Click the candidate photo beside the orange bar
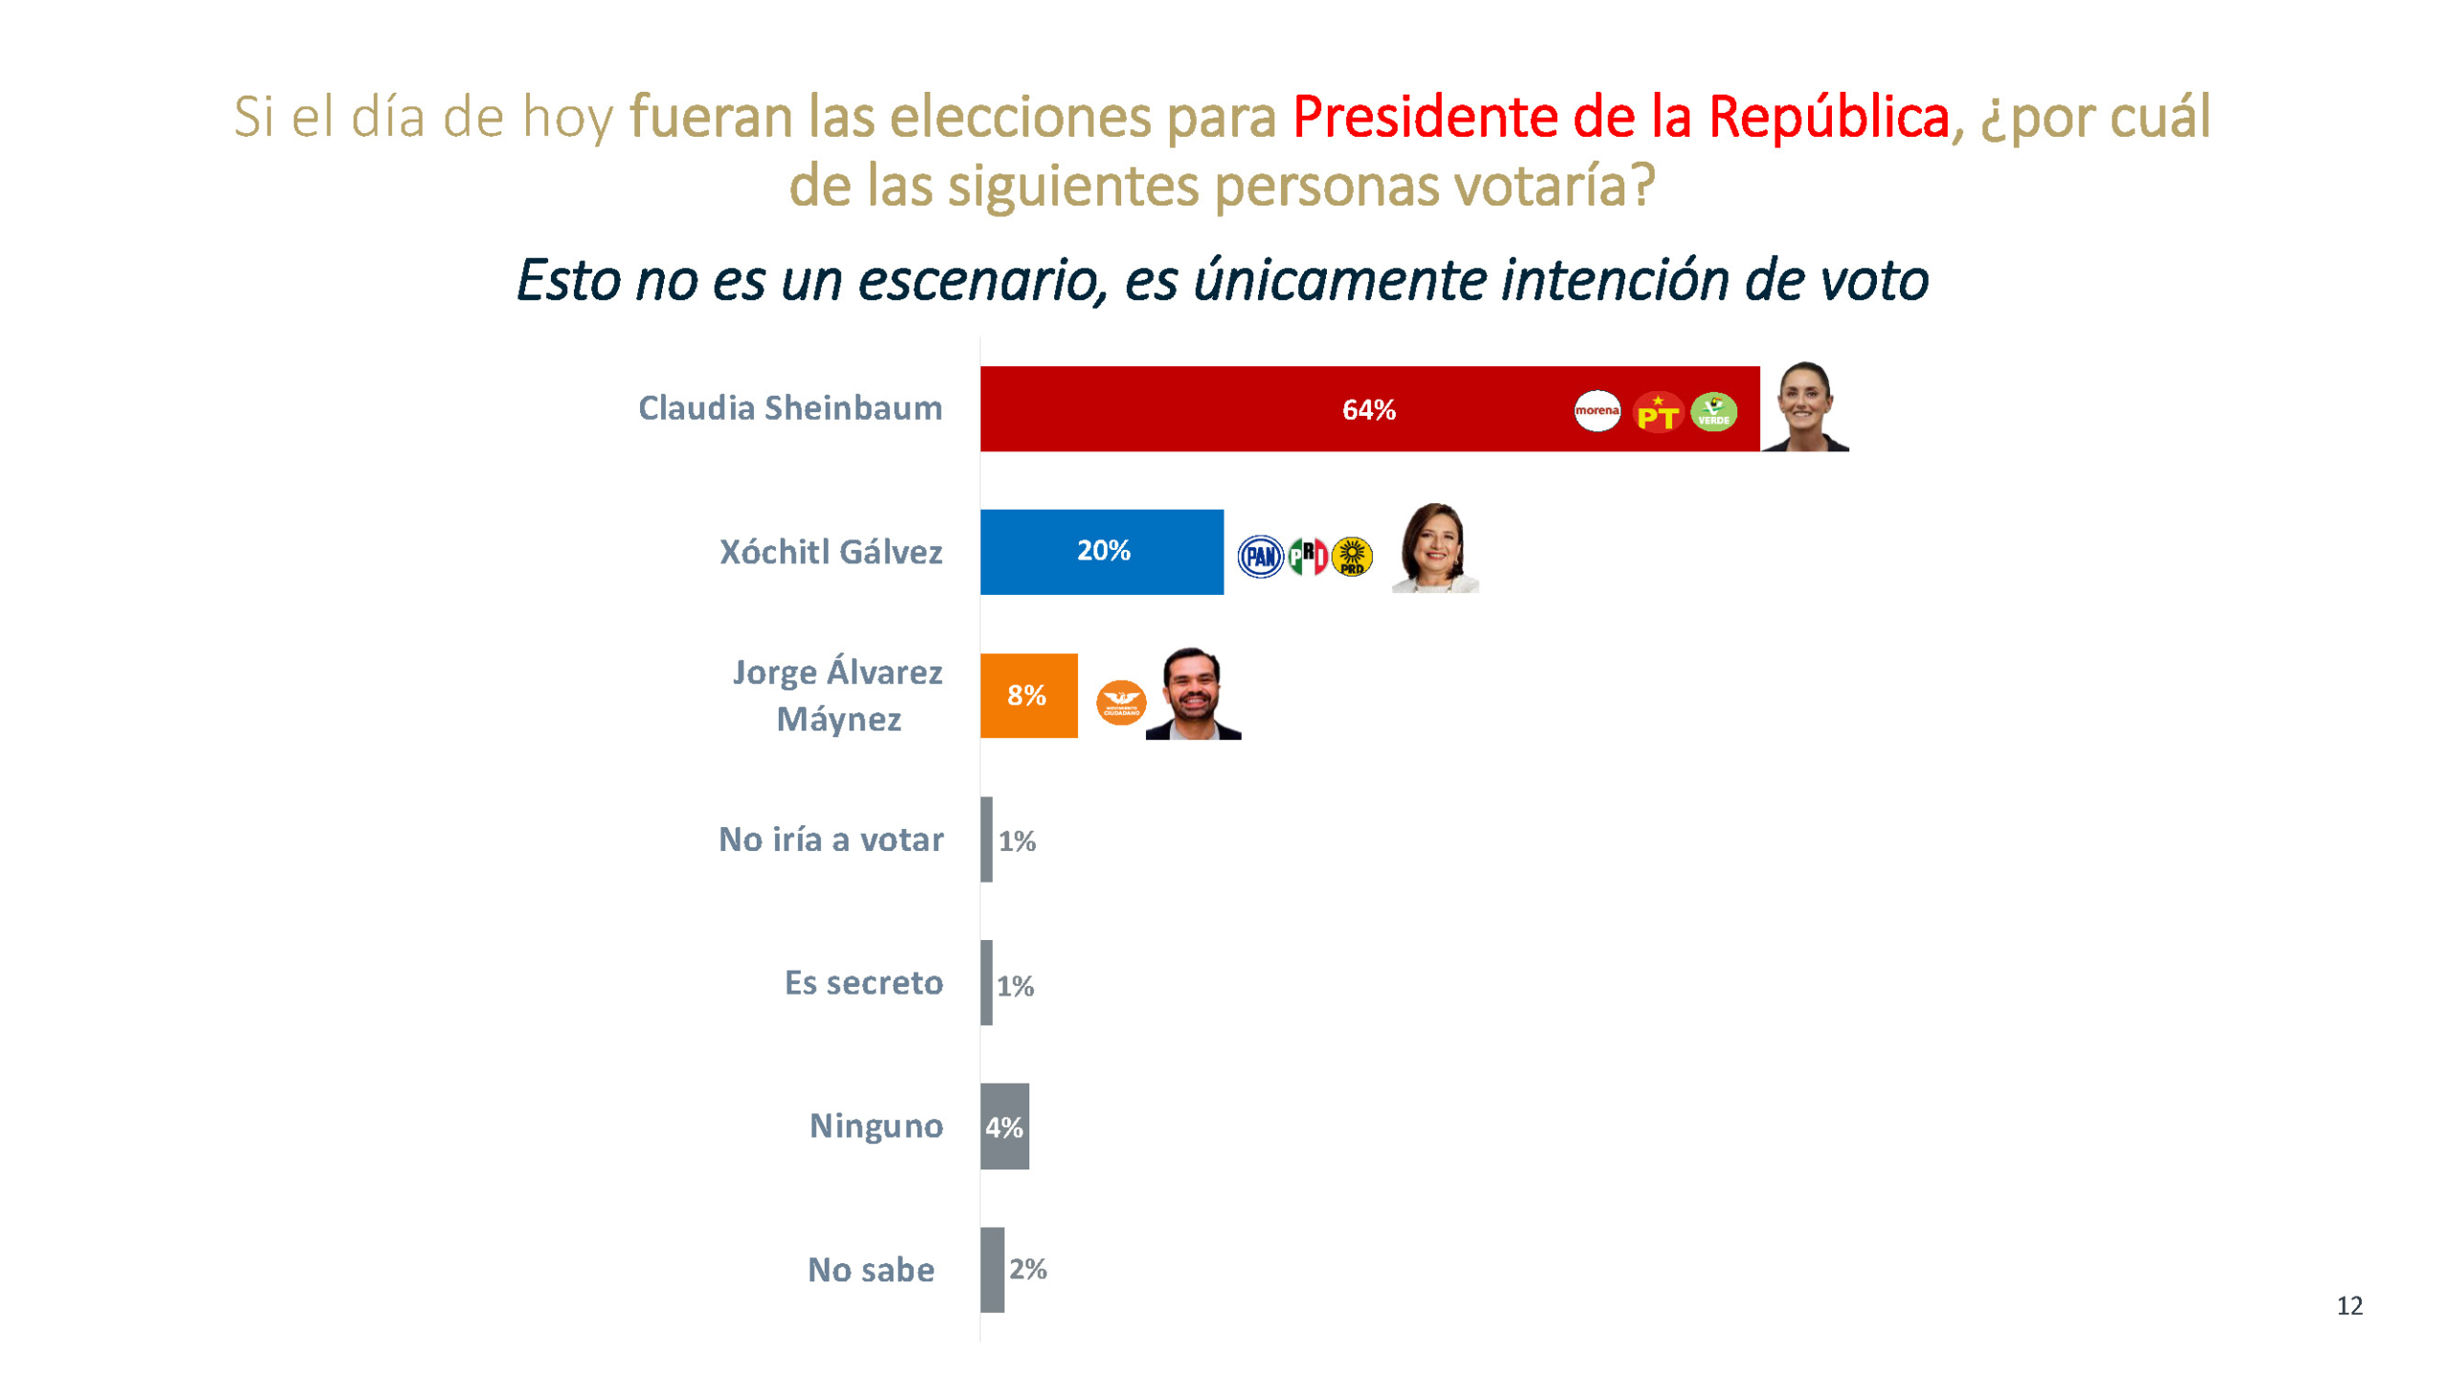2449x1377 pixels. coord(1193,694)
